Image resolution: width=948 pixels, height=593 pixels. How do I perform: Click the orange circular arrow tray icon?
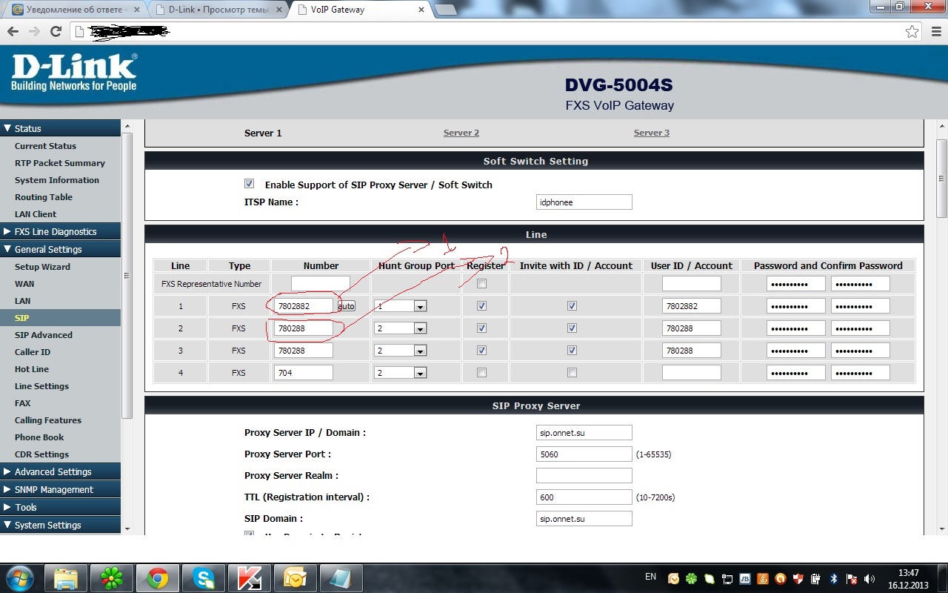[780, 578]
